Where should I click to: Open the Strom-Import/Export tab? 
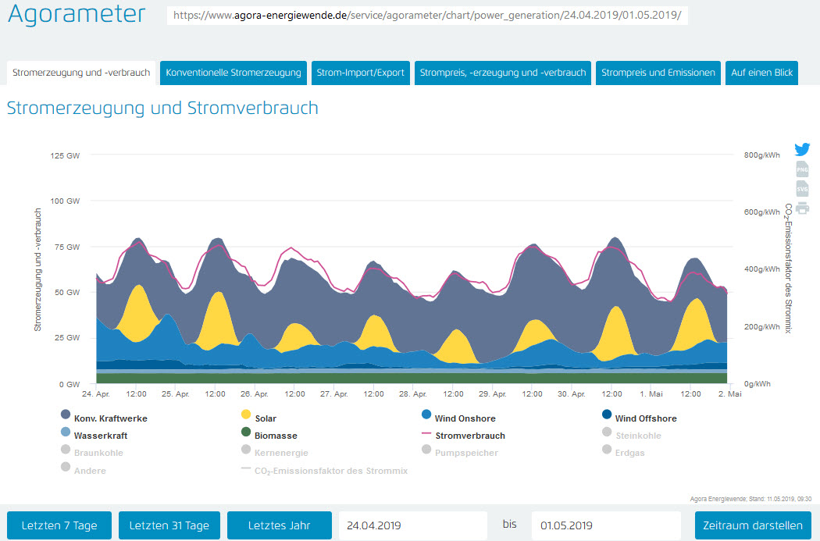360,73
